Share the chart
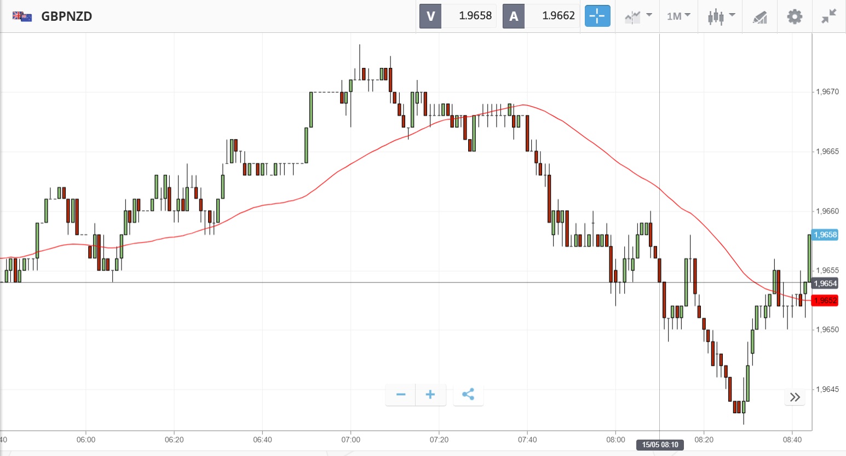The height and width of the screenshot is (456, 846). (x=468, y=394)
